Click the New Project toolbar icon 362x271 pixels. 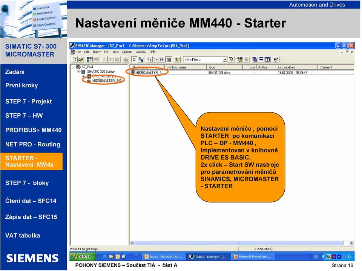pyautogui.click(x=74, y=60)
